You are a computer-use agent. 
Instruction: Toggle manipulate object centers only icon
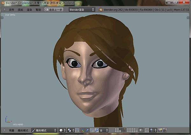(77, 130)
